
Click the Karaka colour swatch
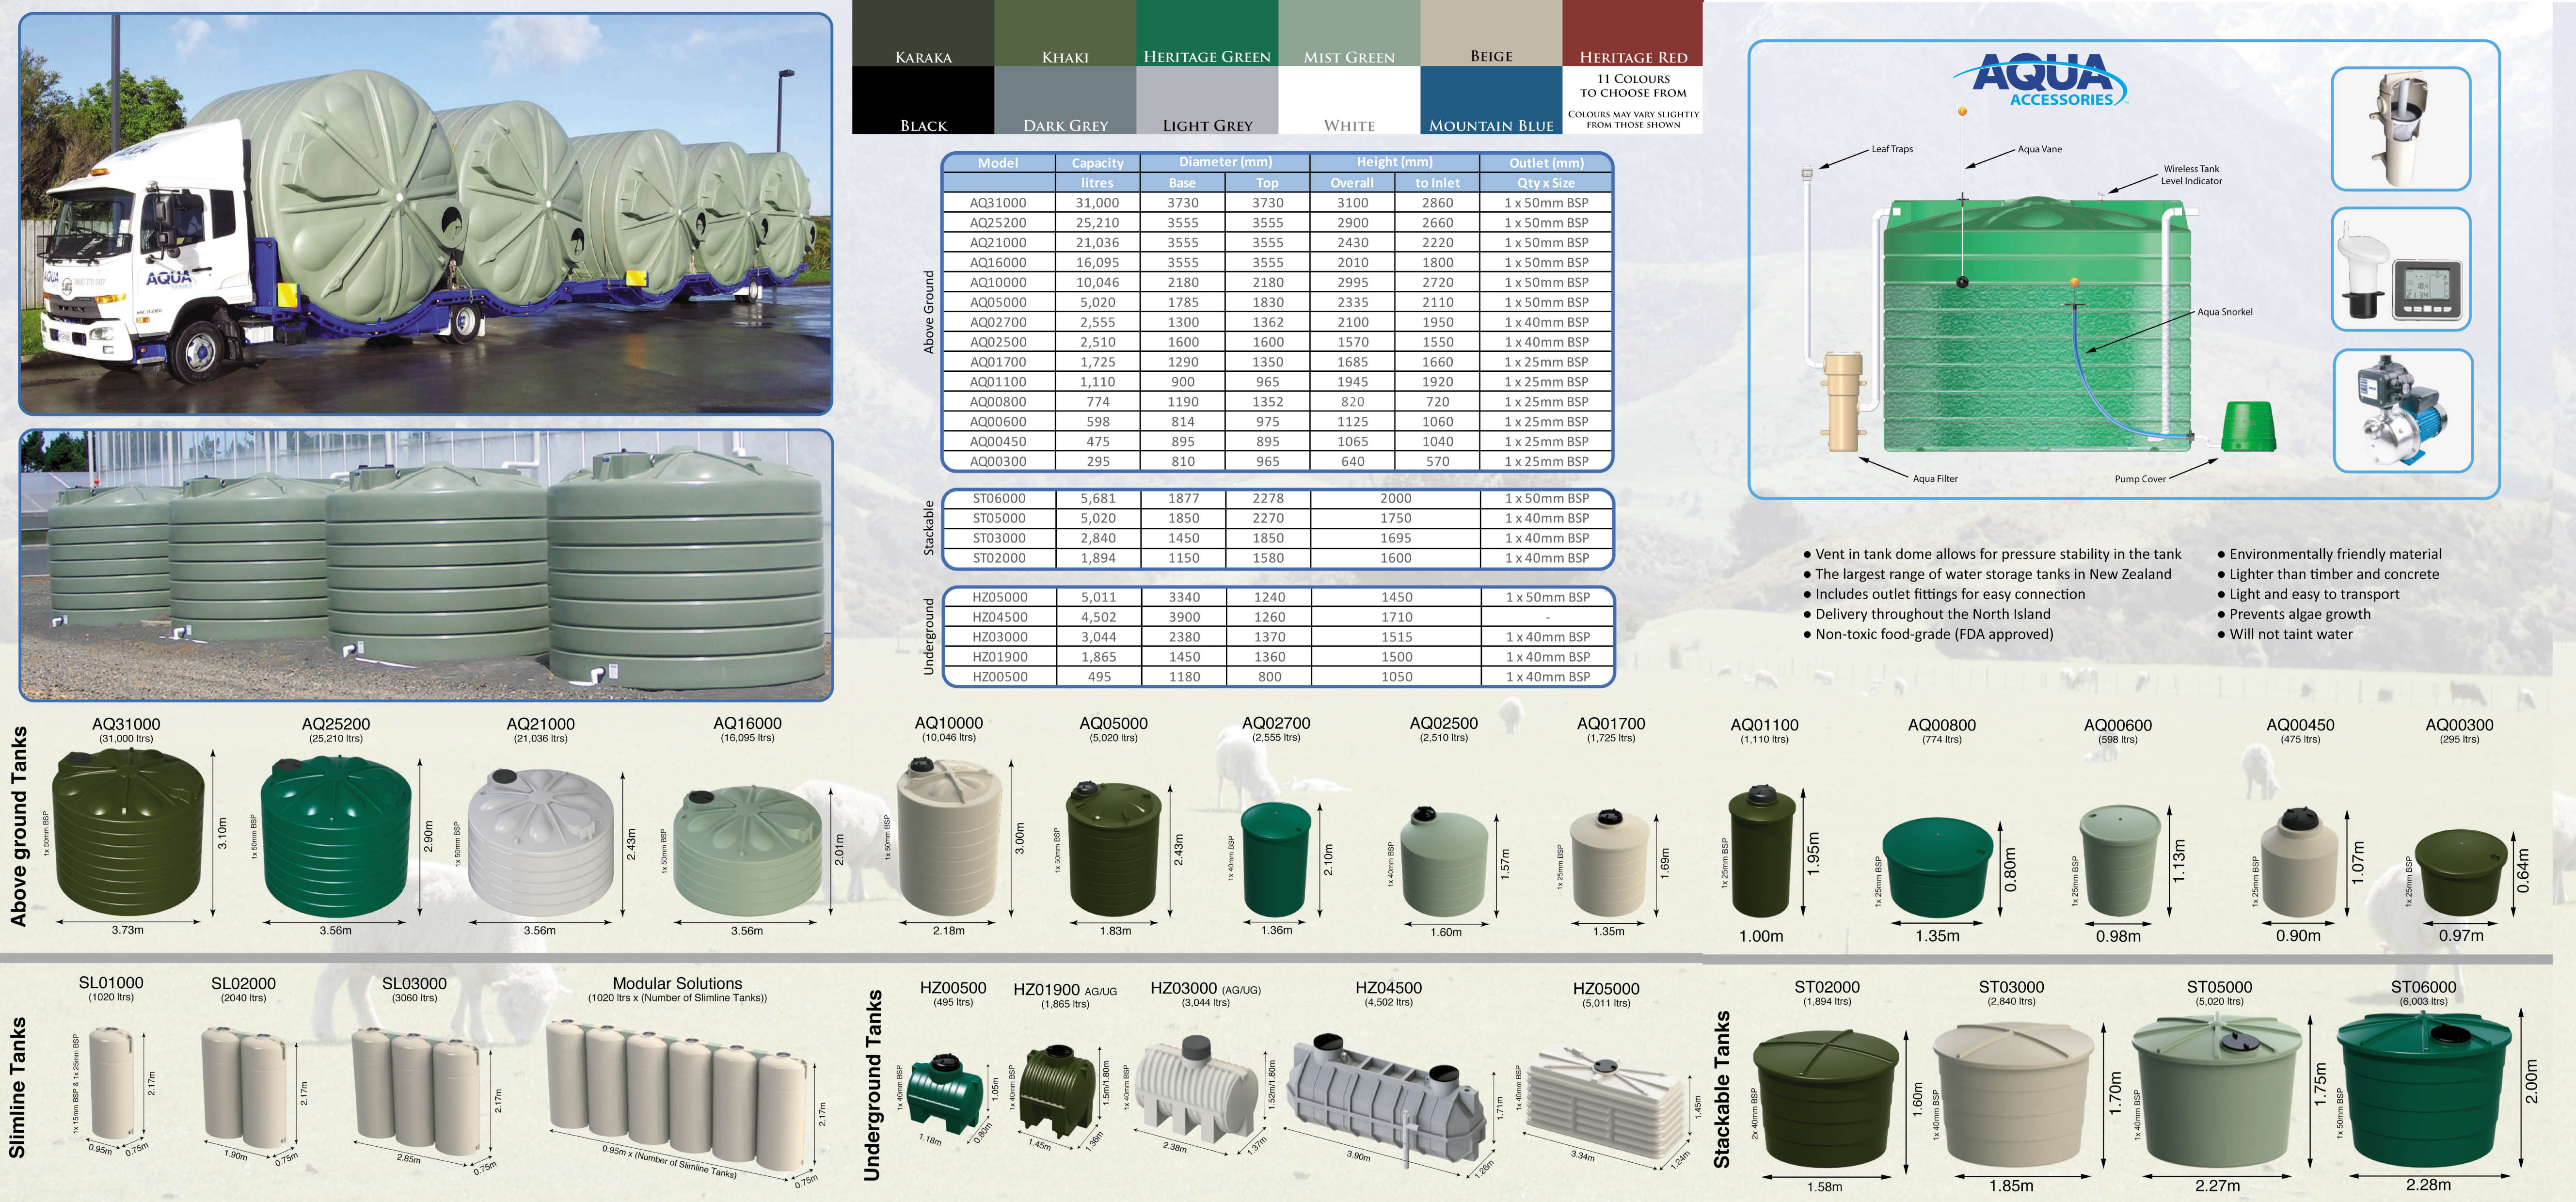click(x=923, y=33)
